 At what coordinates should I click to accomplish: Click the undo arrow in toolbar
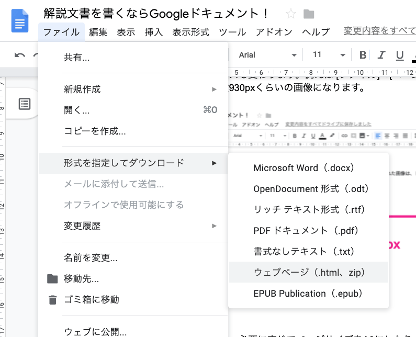[x=20, y=55]
